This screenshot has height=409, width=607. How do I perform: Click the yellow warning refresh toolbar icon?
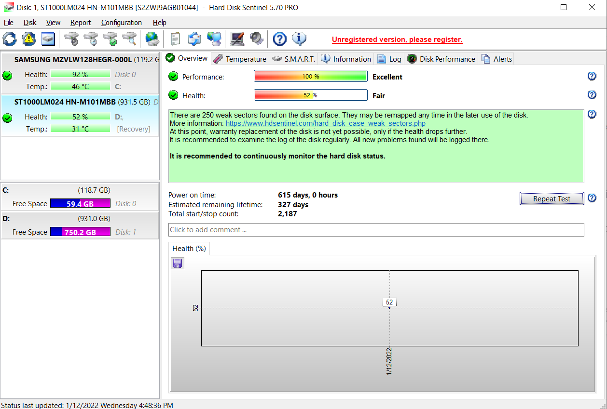[29, 39]
